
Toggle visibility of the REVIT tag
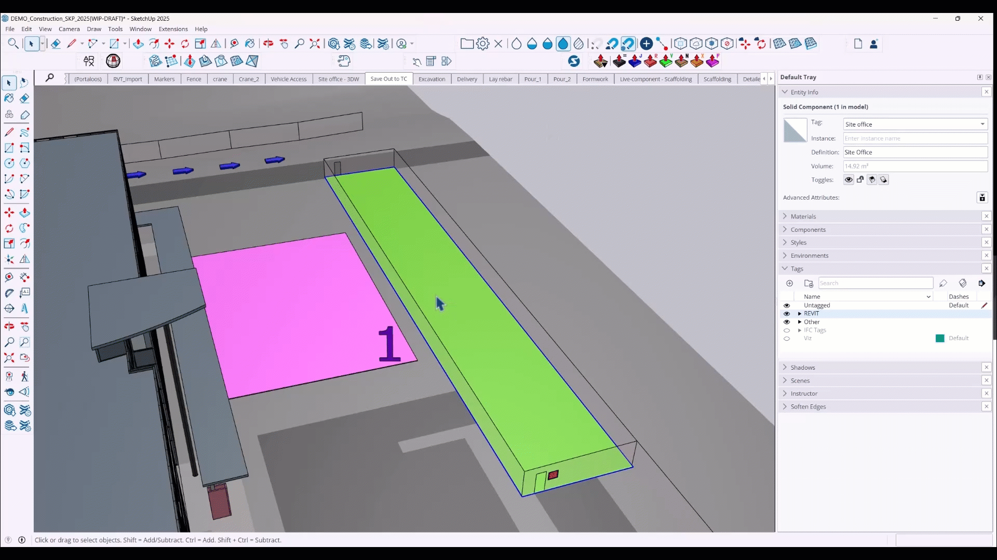787,314
